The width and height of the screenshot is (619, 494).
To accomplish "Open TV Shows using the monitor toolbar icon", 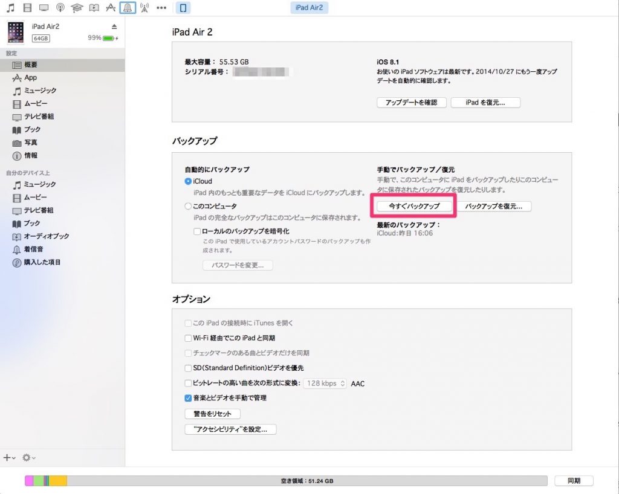I will pyautogui.click(x=44, y=7).
